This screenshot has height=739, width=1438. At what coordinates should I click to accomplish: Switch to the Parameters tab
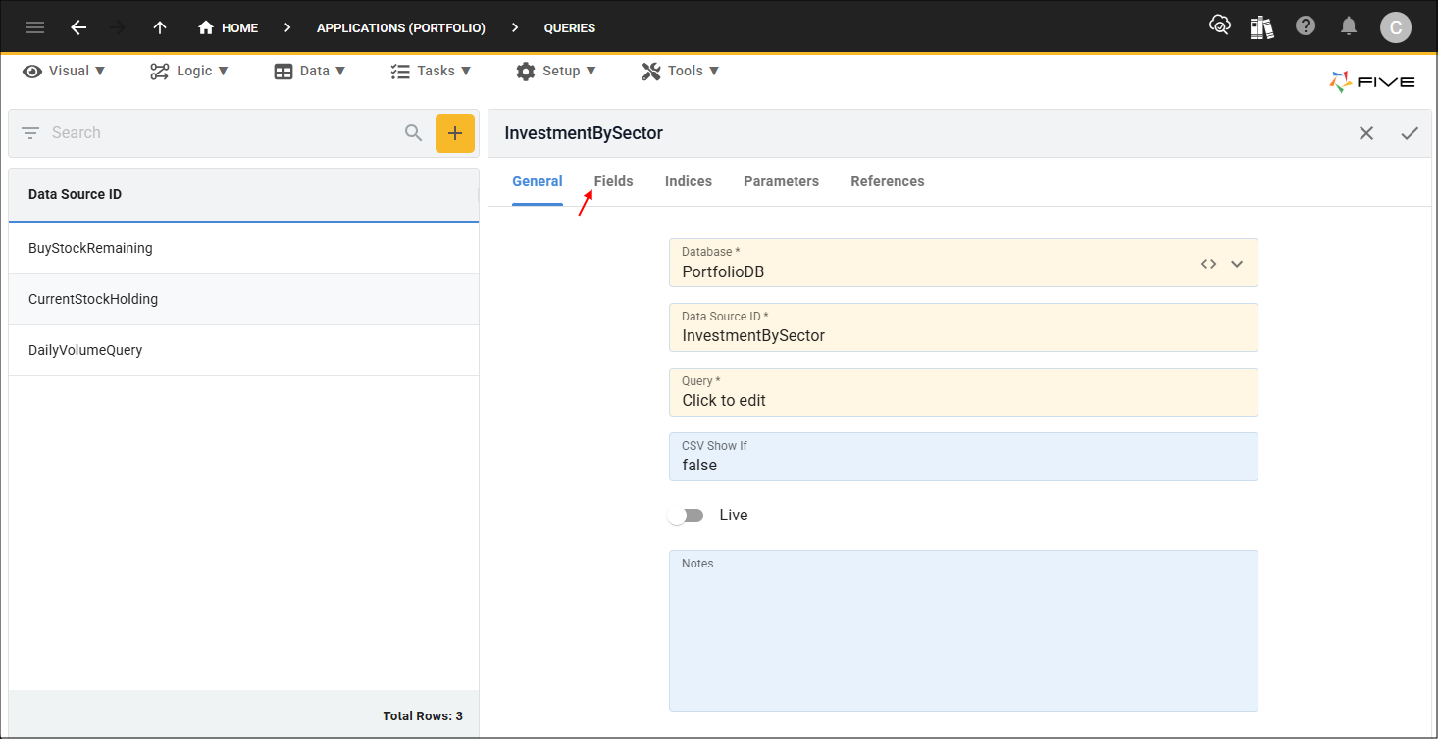782,181
